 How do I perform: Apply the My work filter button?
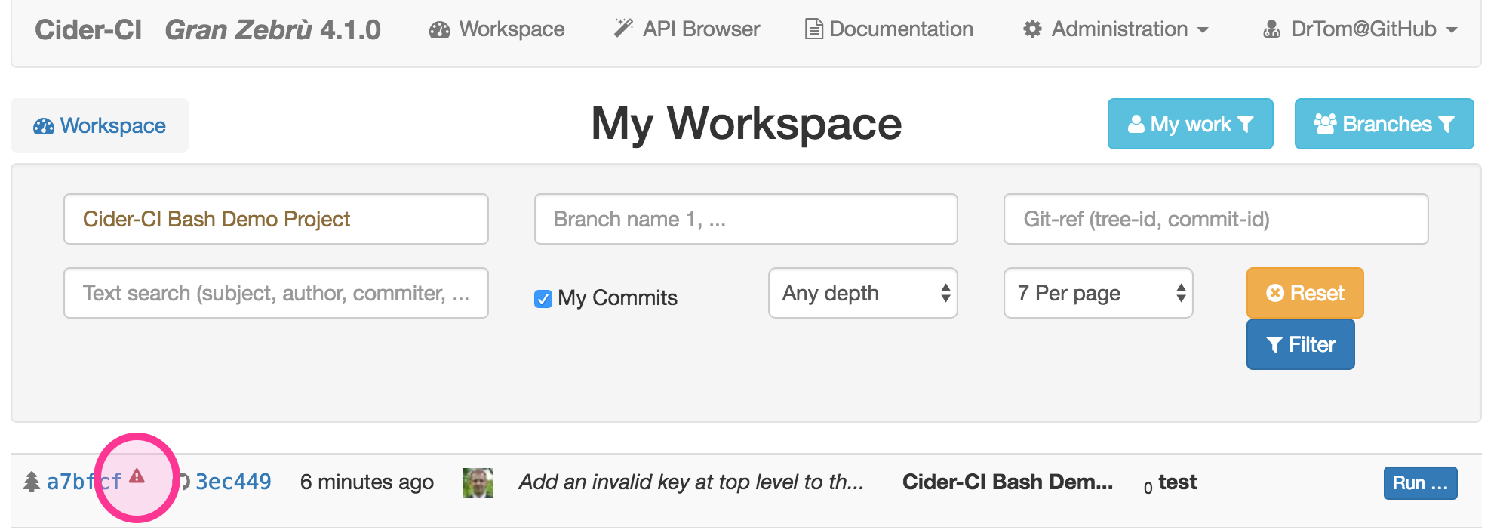pos(1190,124)
